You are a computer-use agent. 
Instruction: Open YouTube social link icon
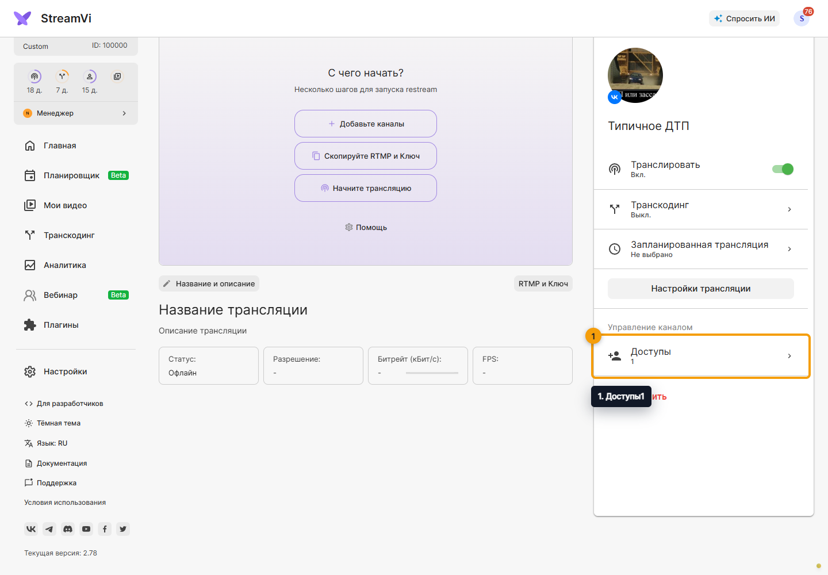[86, 529]
